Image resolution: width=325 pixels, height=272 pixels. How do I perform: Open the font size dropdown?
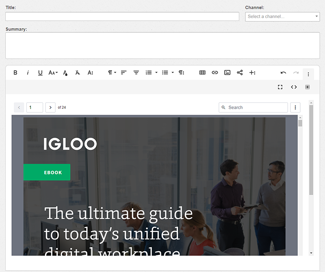click(53, 73)
